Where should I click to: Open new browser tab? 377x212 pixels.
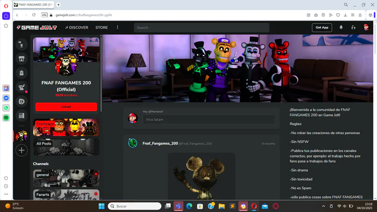click(x=58, y=5)
